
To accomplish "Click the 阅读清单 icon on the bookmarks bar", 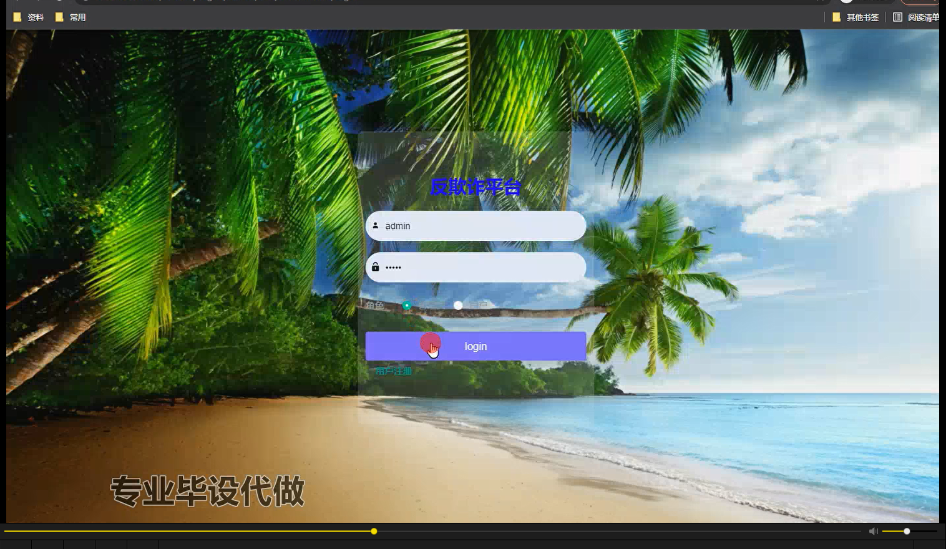I will (899, 17).
